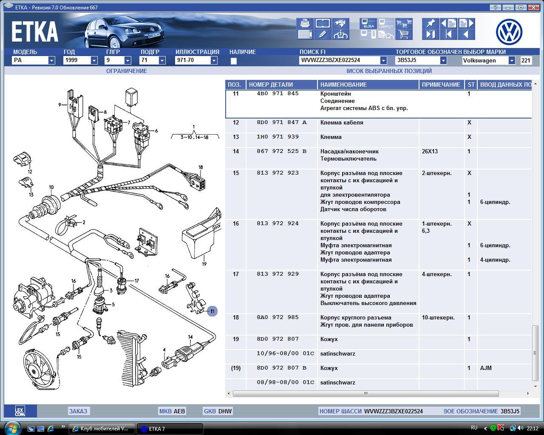Click the ЗАКАЗ button in status bar

tap(78, 411)
